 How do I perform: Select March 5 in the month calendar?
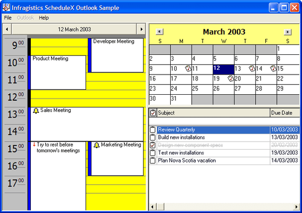point(223,60)
